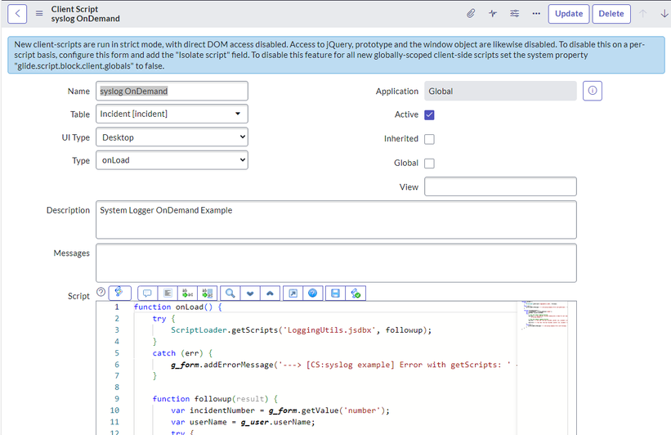Click the blue strict mode info banner
Screen dimensions: 671x435
point(336,55)
